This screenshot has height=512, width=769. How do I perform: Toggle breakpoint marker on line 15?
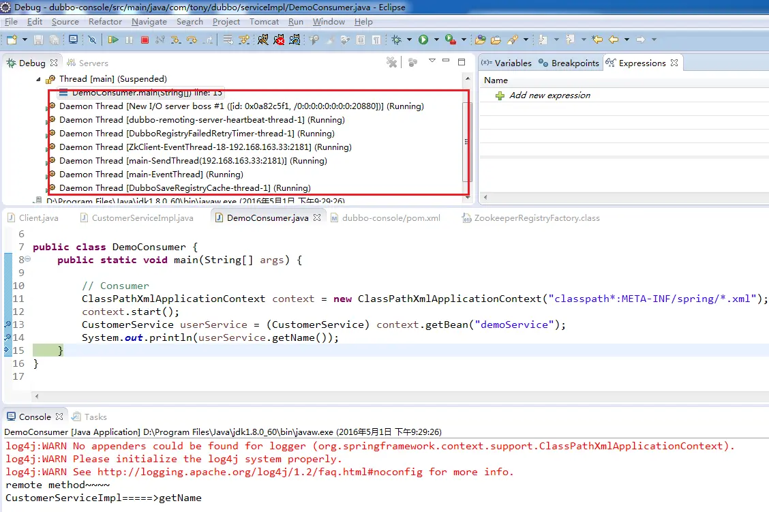coord(7,350)
